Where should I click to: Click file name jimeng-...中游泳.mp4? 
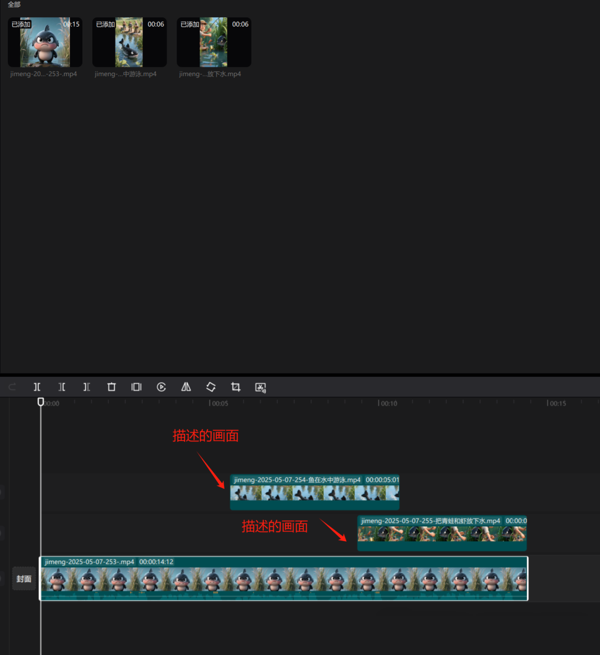[126, 74]
